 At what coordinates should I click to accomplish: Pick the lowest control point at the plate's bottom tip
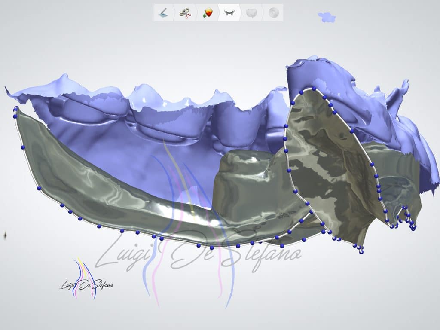pos(361,252)
